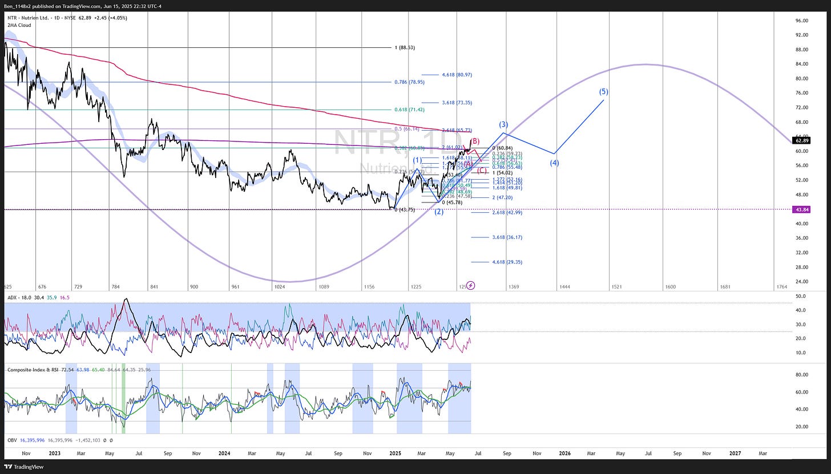Click the 0 (60.84) Fibonacci label
831x474 pixels.
point(503,148)
